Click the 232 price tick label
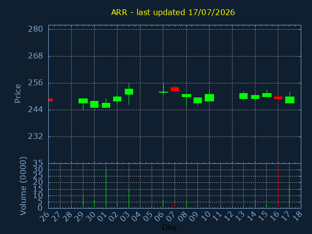 tap(35, 136)
